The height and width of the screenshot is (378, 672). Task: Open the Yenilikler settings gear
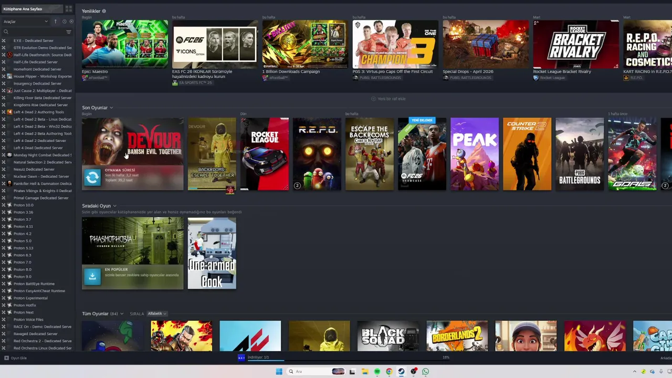tap(104, 11)
